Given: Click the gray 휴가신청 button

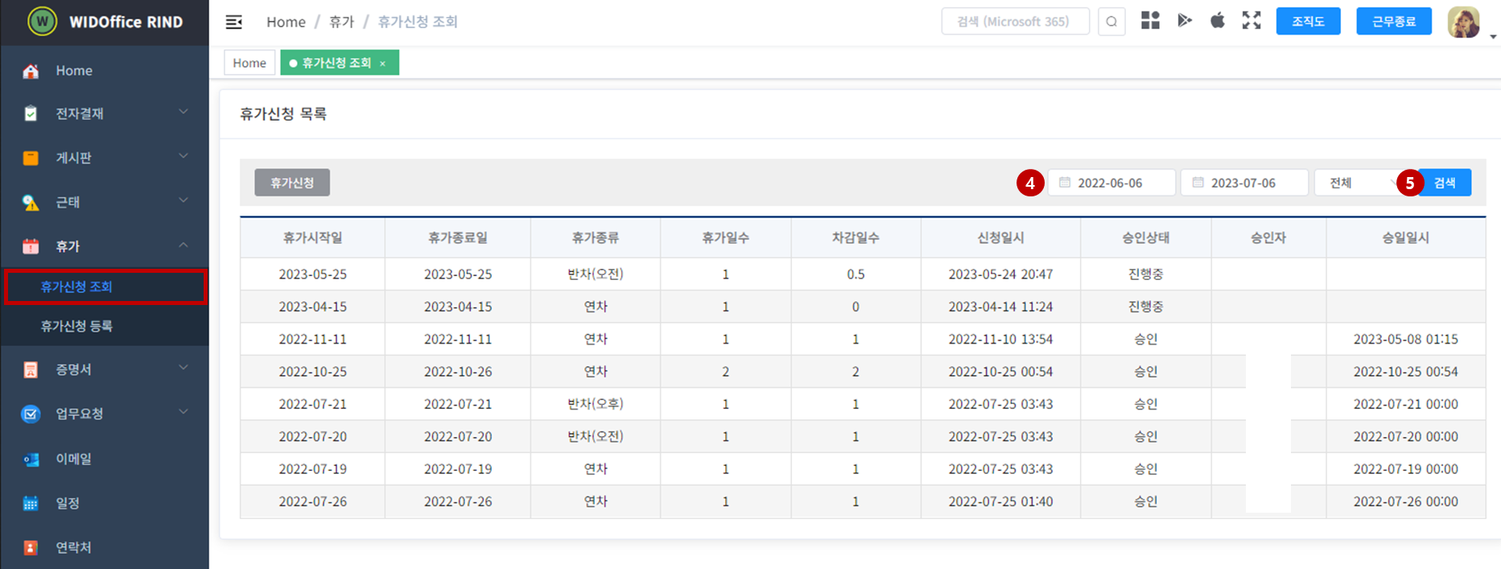Looking at the screenshot, I should (292, 183).
